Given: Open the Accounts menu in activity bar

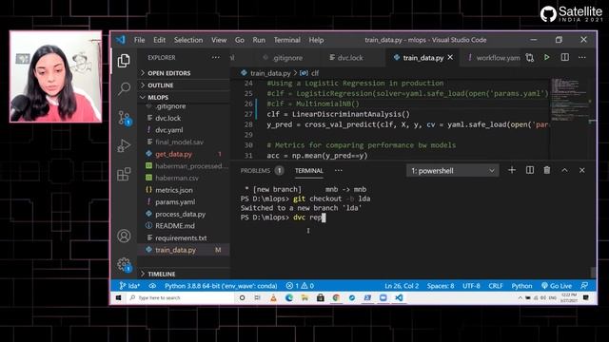Looking at the screenshot, I should coord(124,236).
